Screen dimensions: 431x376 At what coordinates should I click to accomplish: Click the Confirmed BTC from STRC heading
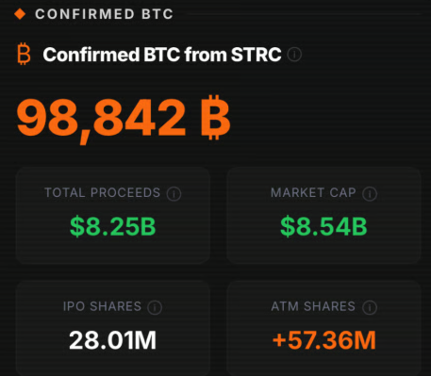click(x=162, y=55)
